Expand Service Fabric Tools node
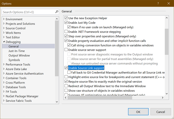Viewport: 174px width, 119px height. [x=4, y=101]
